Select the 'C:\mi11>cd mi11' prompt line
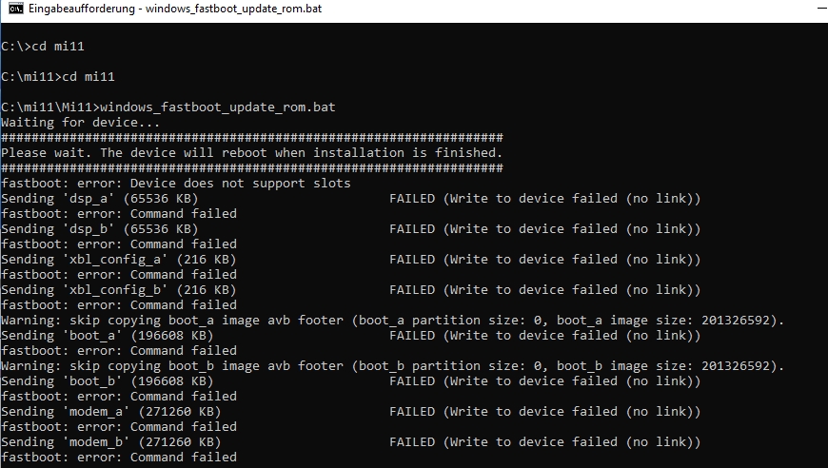Image resolution: width=828 pixels, height=468 pixels. point(58,77)
